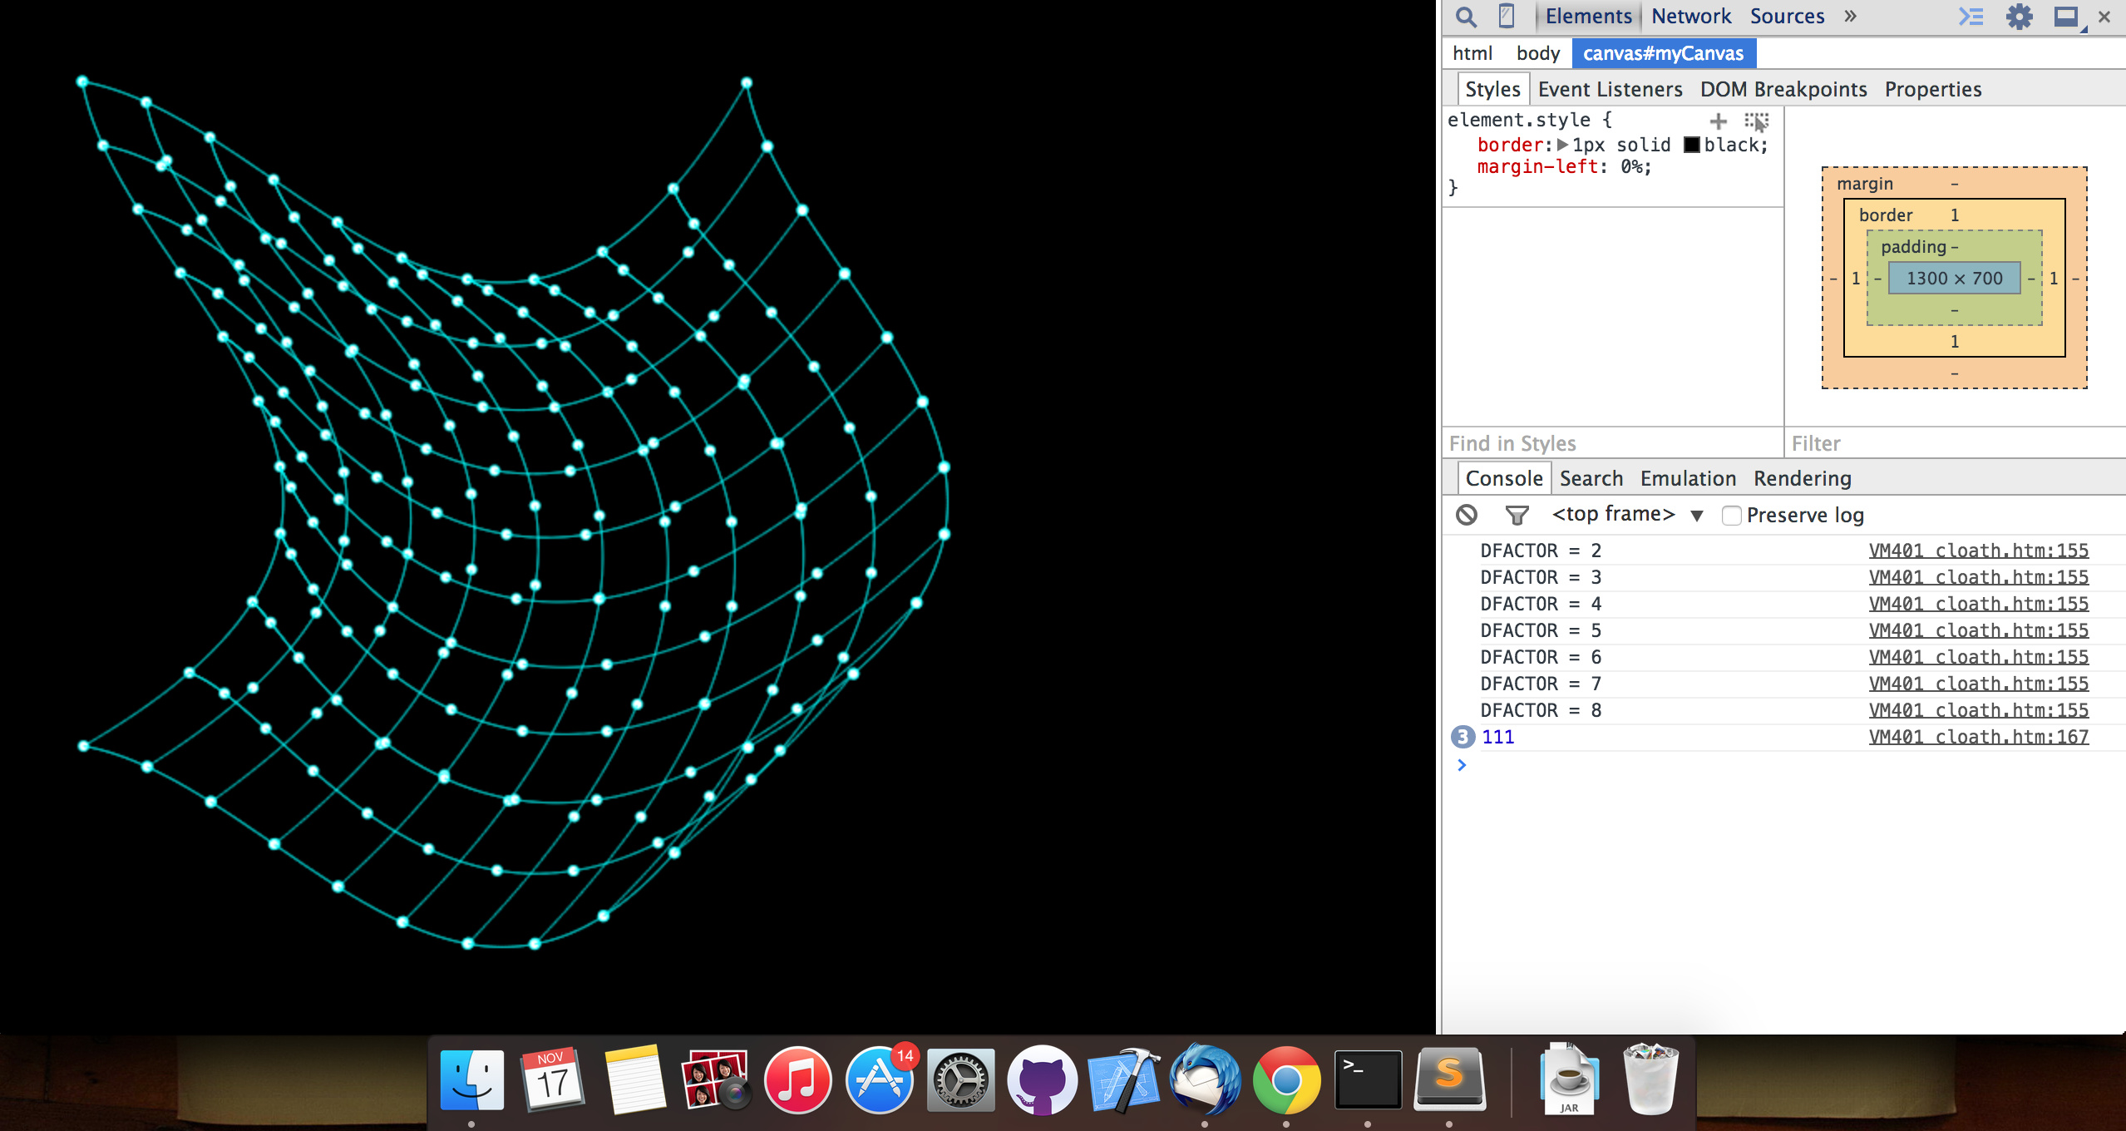Expand the top frame dropdown selector
This screenshot has height=1131, width=2126.
coord(1697,515)
